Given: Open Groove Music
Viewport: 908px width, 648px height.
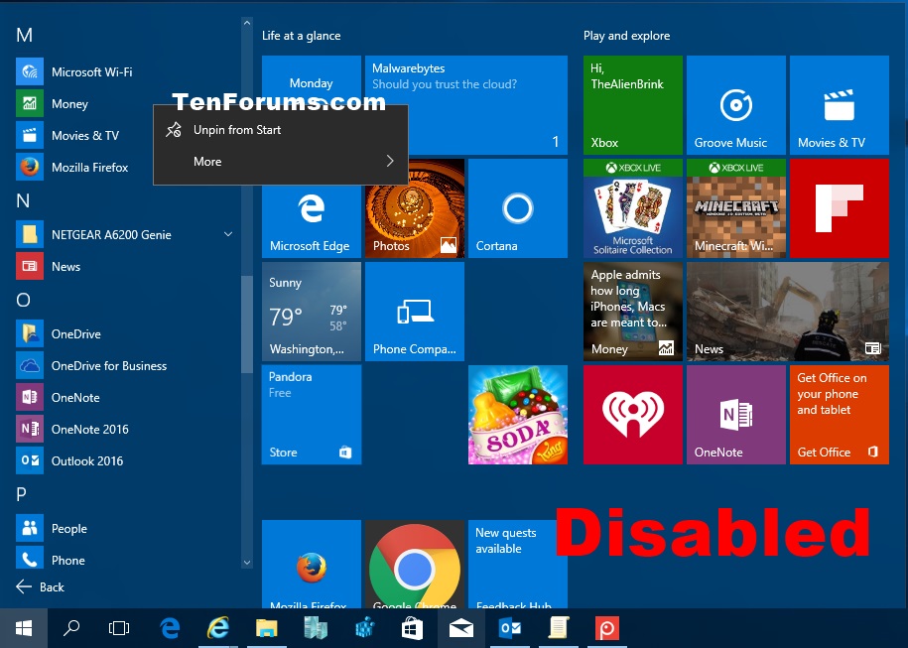Looking at the screenshot, I should [x=735, y=105].
